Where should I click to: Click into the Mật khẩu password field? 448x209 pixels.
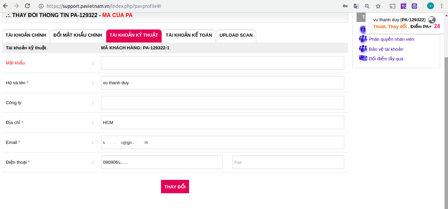click(222, 63)
